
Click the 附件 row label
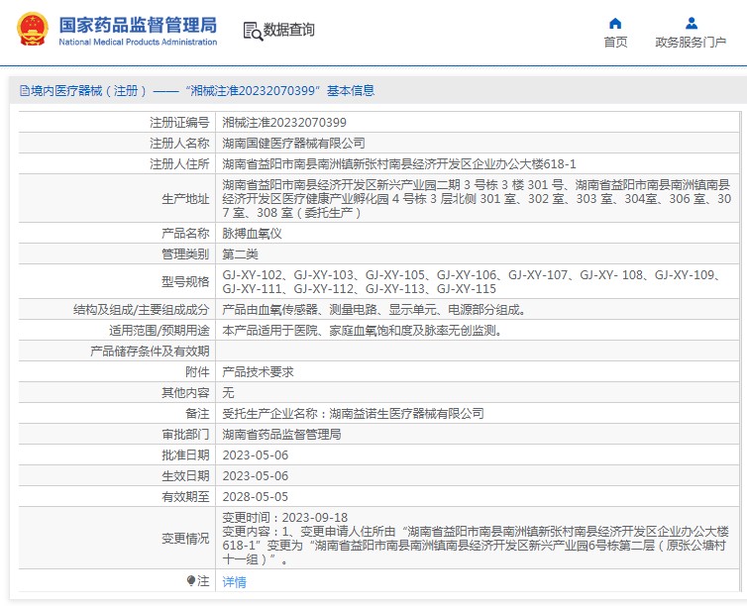point(197,371)
